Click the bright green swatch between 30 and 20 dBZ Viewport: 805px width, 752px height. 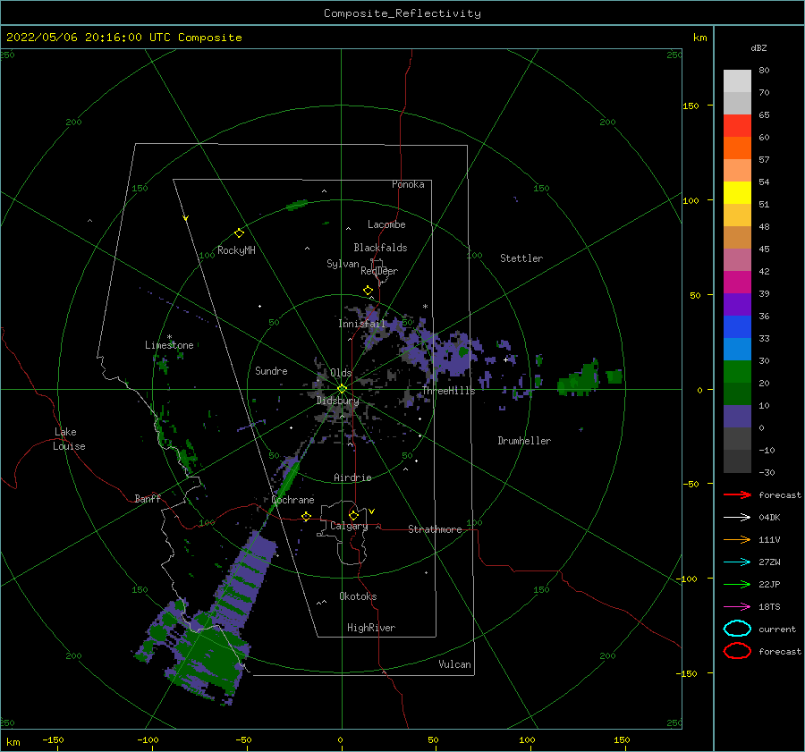coord(737,372)
